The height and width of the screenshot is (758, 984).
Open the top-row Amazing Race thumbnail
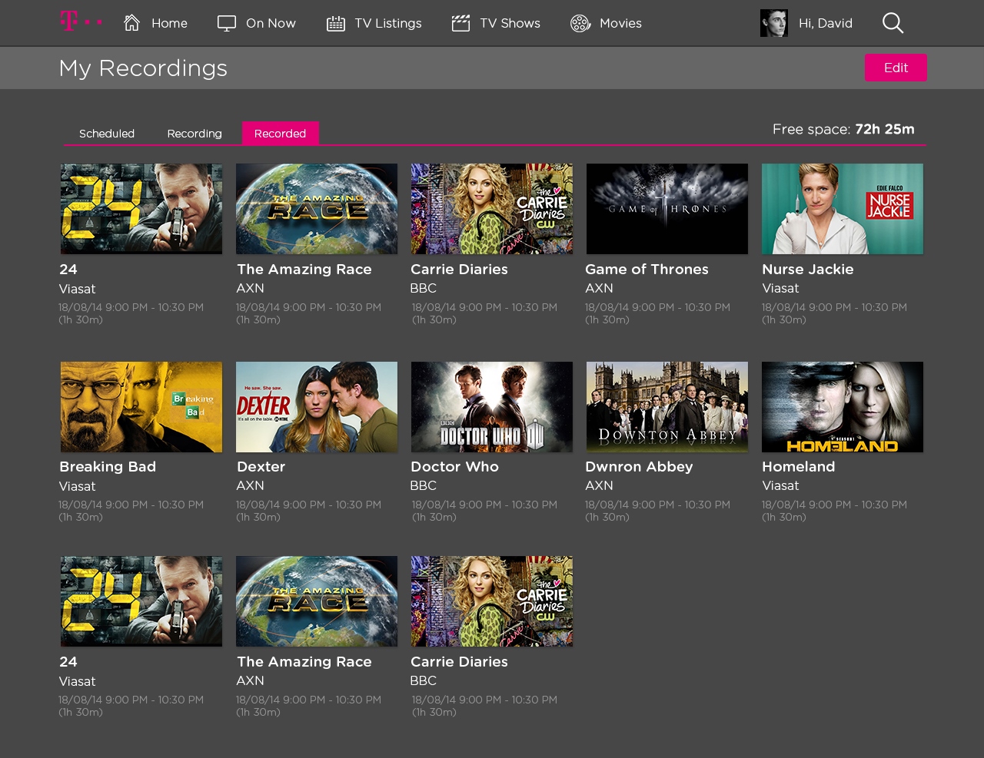[x=317, y=209]
